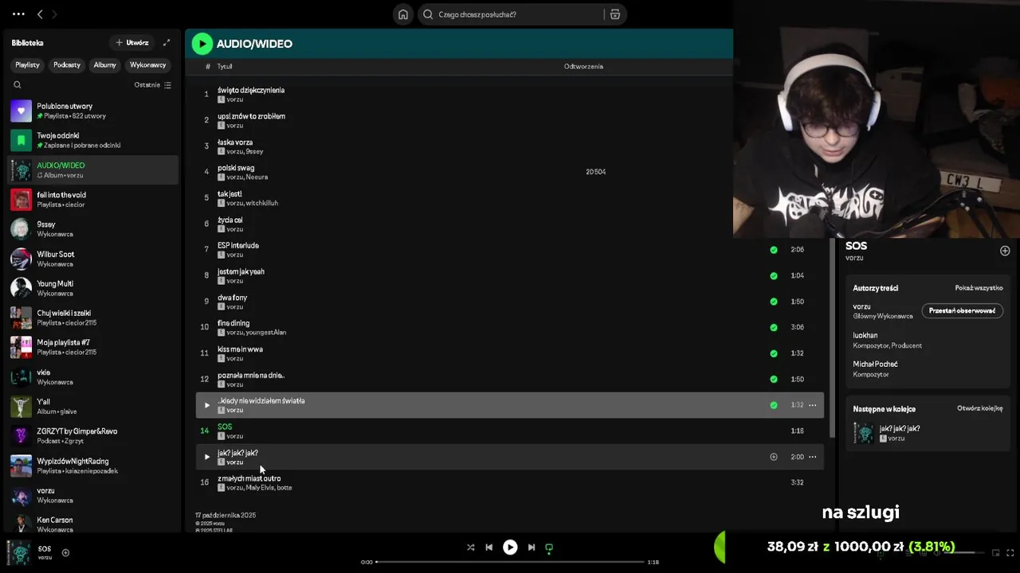This screenshot has height=573, width=1020.
Task: Open the three-dots app menu
Action: tap(18, 14)
